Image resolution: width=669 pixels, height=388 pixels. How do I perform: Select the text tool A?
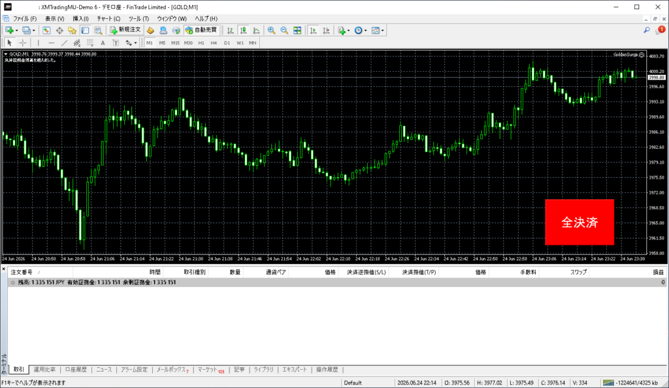click(x=103, y=42)
